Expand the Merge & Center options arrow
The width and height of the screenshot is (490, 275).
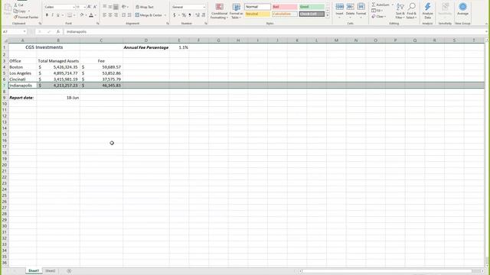[x=165, y=15]
